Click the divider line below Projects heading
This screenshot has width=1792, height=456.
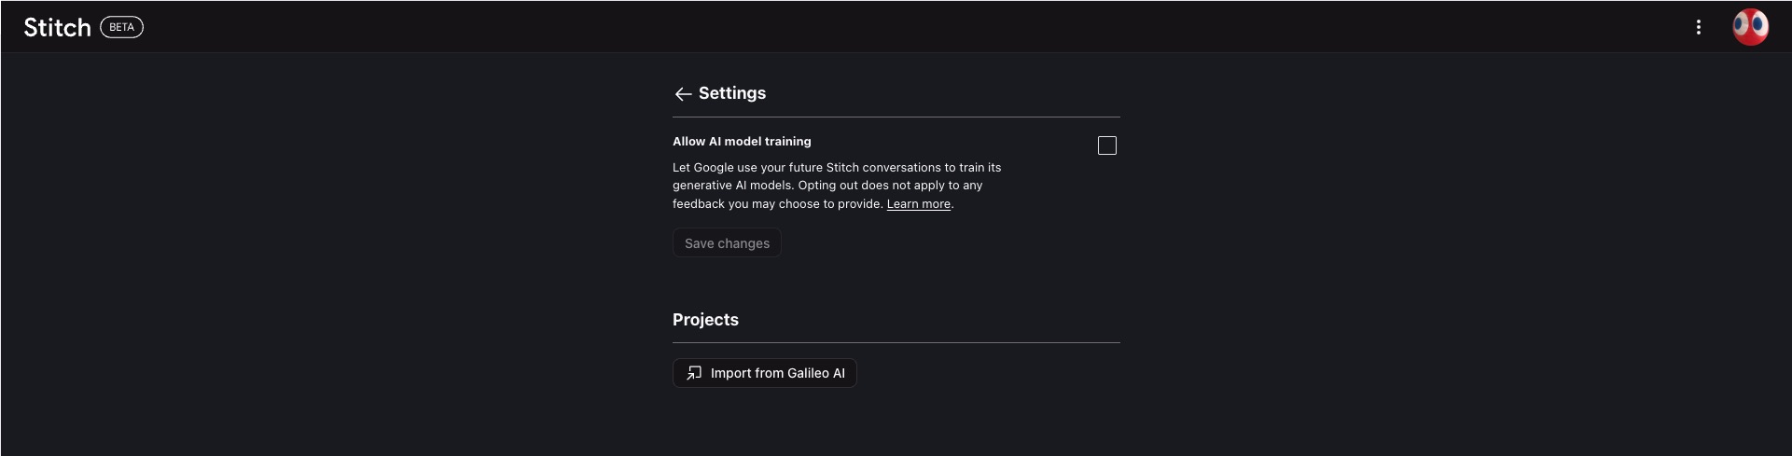tap(896, 342)
